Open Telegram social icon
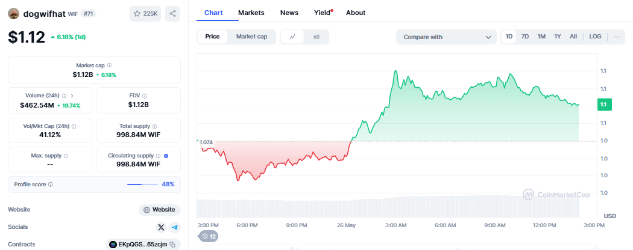 (174, 227)
